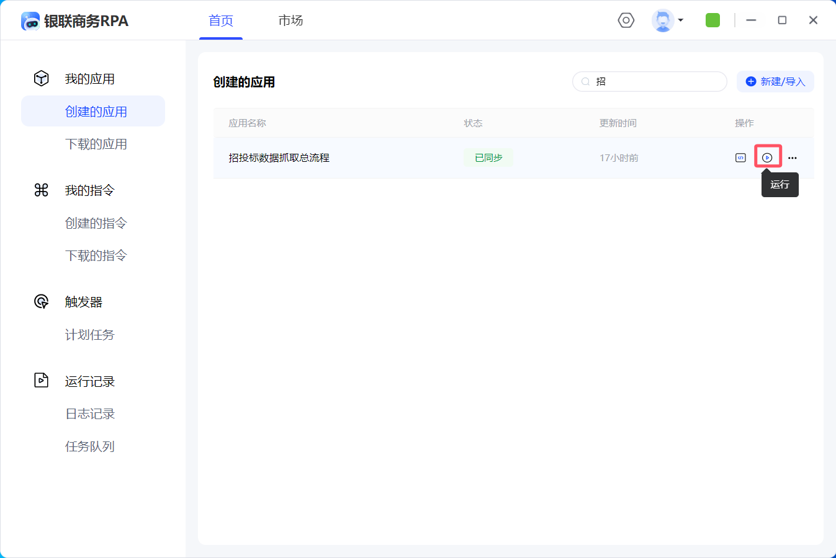Click the green status square icon
The image size is (836, 558).
coord(712,20)
